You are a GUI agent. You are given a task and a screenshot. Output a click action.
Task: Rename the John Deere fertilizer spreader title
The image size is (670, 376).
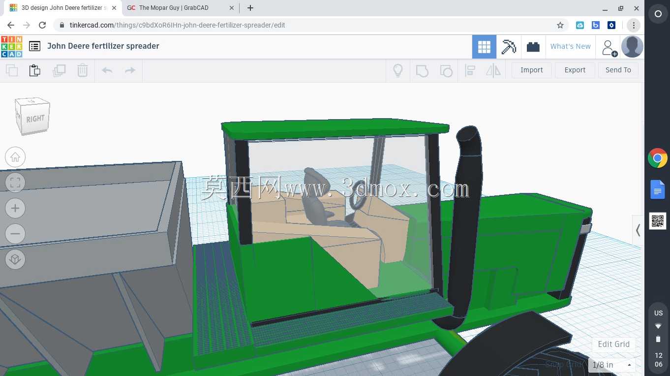pyautogui.click(x=103, y=46)
